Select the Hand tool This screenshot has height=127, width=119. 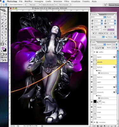(x=2, y=44)
